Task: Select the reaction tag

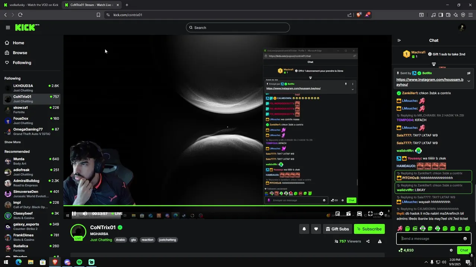Action: click(147, 240)
